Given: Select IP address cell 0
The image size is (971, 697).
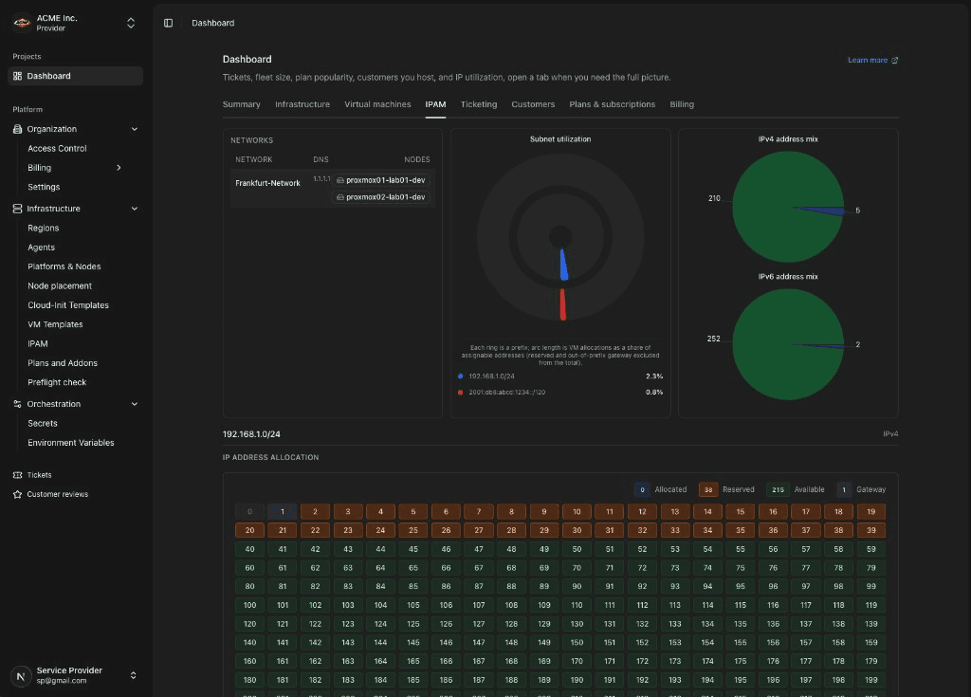Looking at the screenshot, I should [249, 512].
